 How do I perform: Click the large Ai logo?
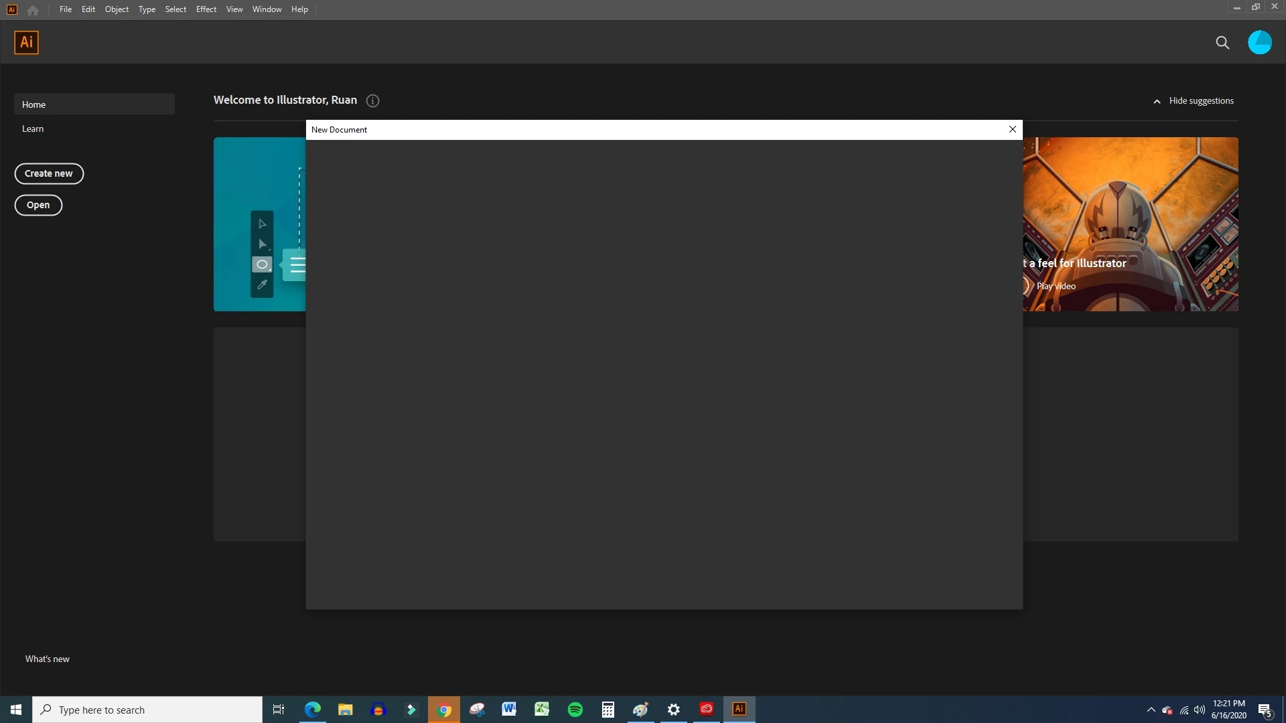click(x=26, y=43)
